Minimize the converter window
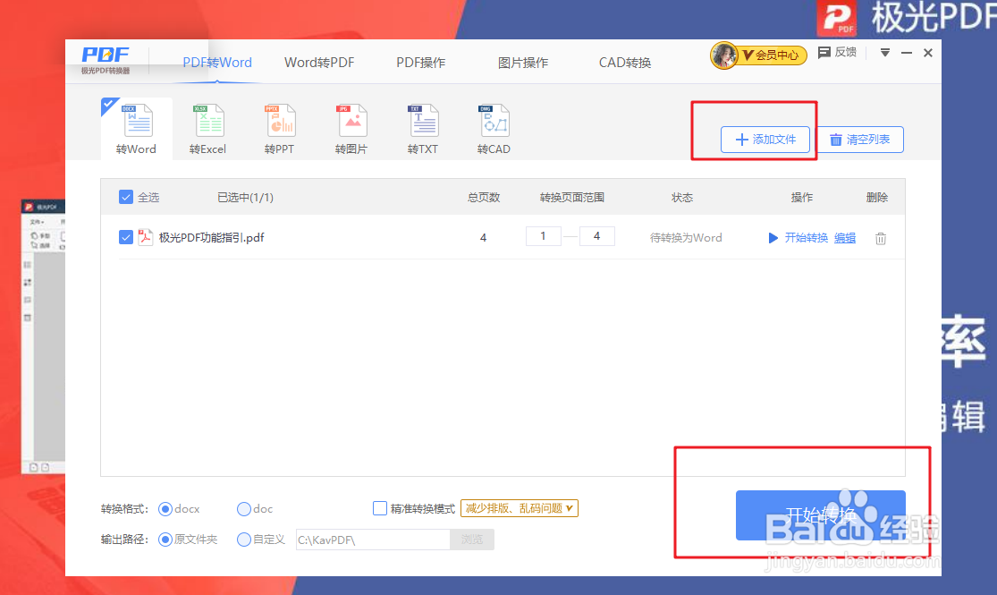997x595 pixels. (x=907, y=53)
